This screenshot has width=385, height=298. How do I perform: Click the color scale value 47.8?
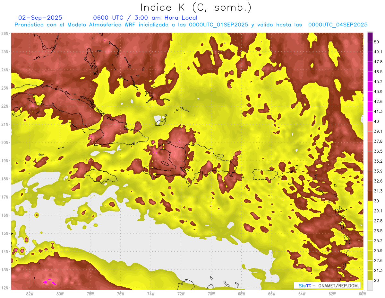pos(378,62)
